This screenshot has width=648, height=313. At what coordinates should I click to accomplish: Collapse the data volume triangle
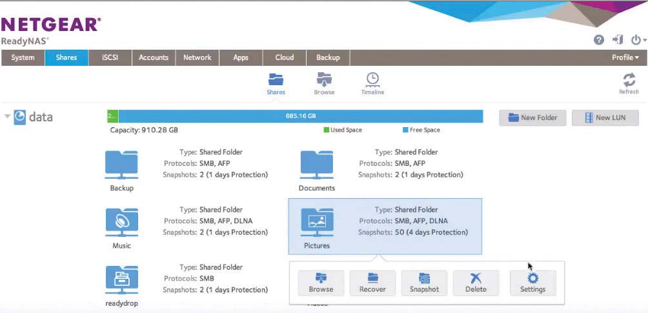click(x=7, y=116)
